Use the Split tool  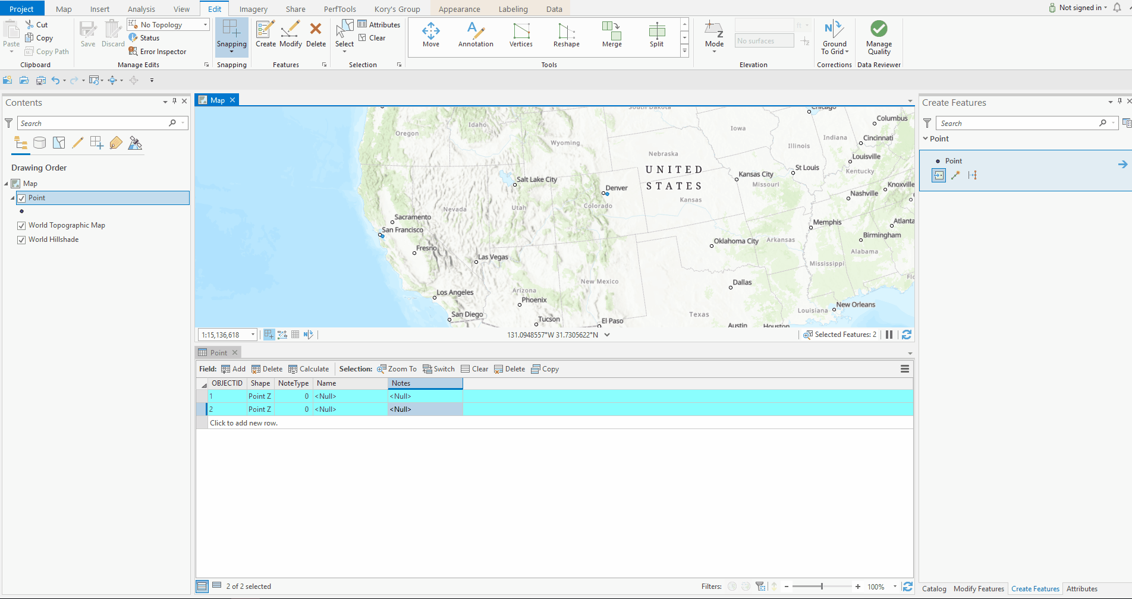656,35
